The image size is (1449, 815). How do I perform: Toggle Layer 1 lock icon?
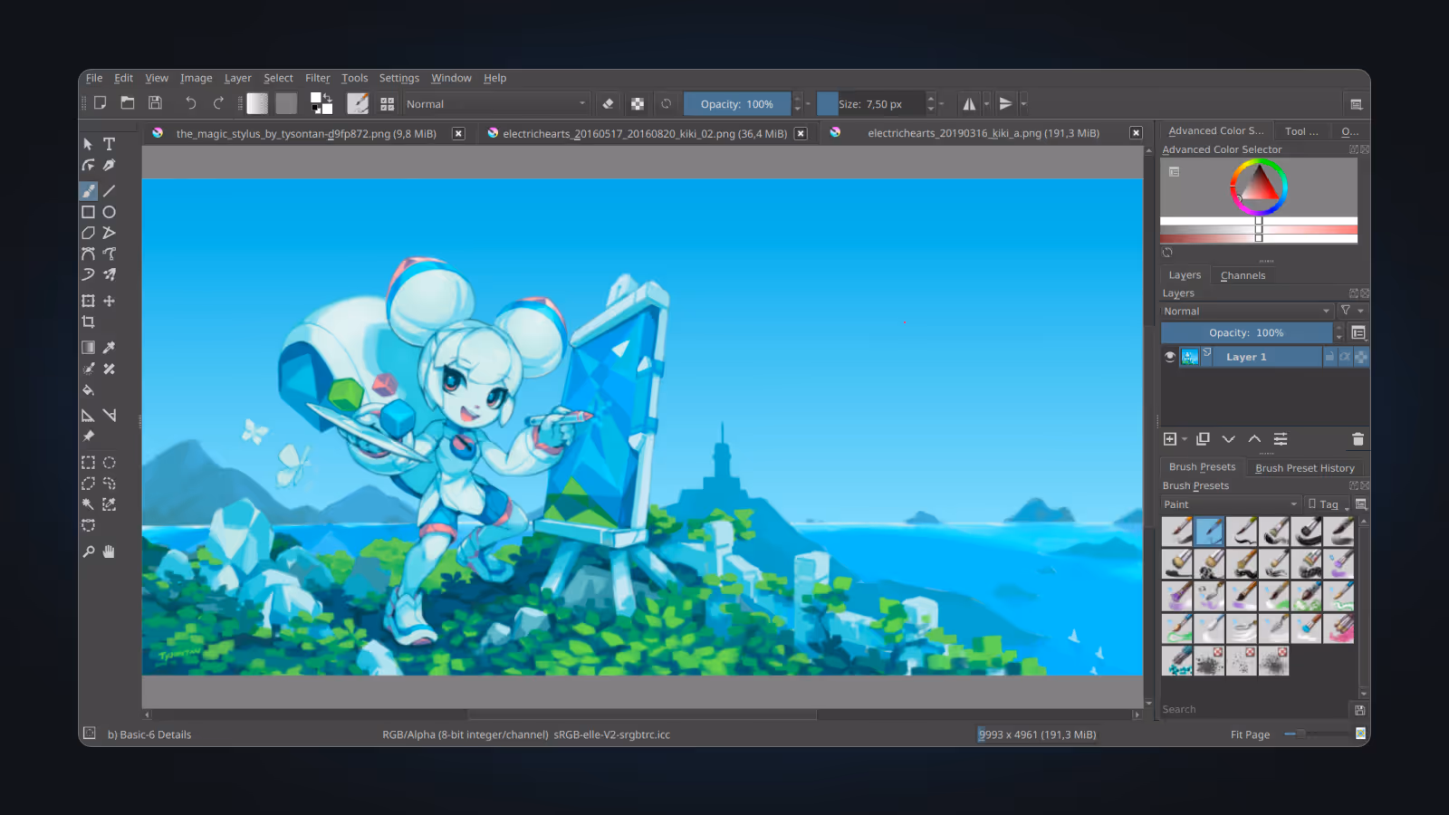point(1329,357)
